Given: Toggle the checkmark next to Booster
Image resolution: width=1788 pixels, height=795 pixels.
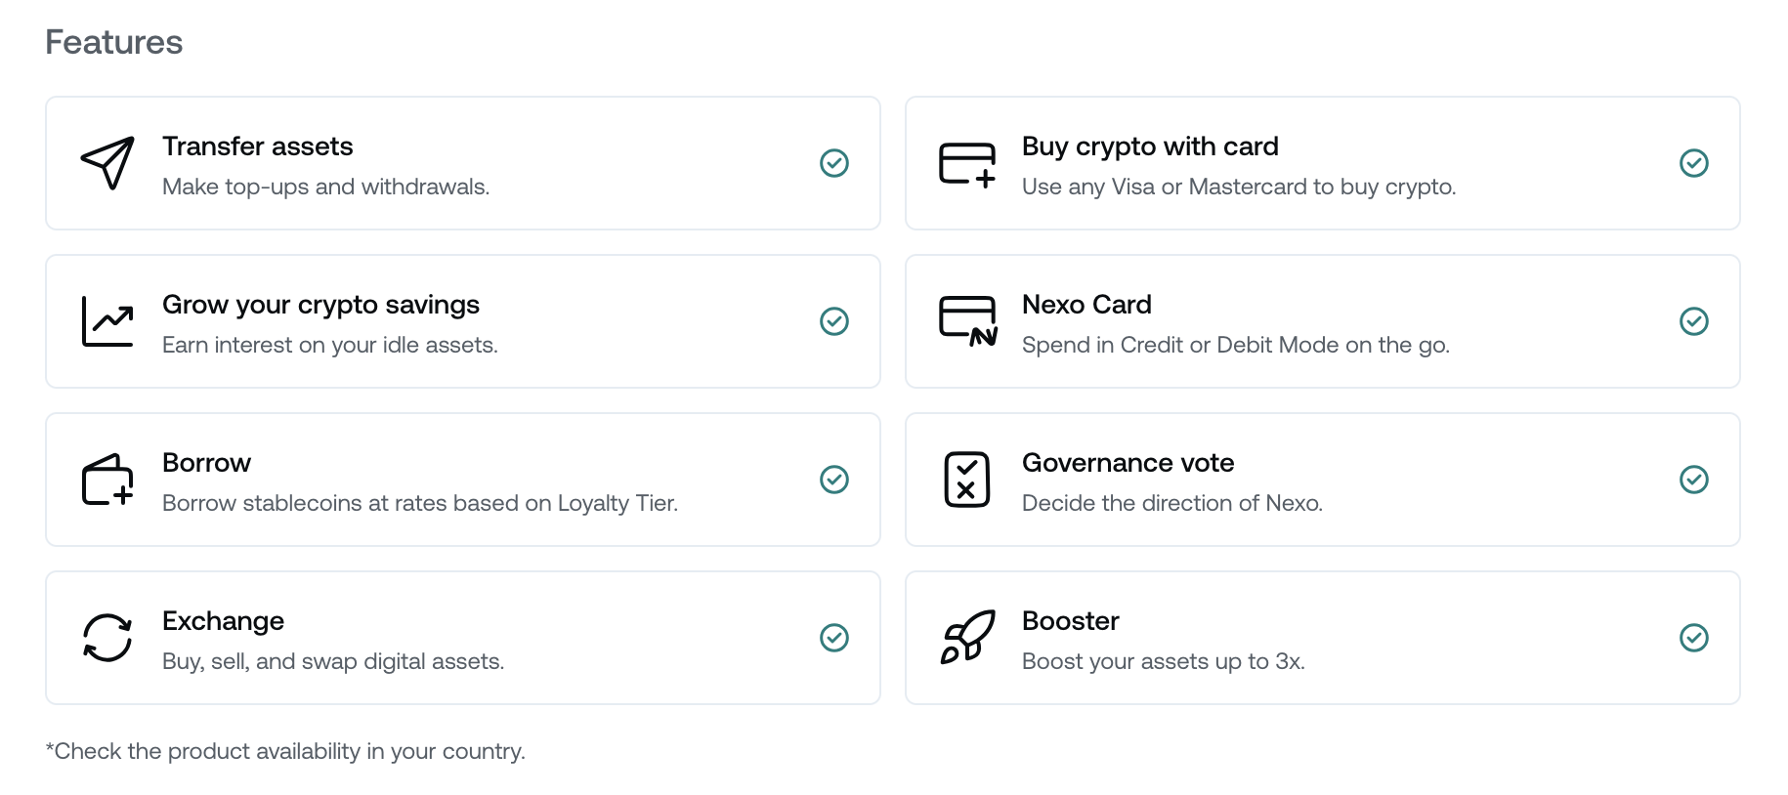Looking at the screenshot, I should coord(1695,638).
